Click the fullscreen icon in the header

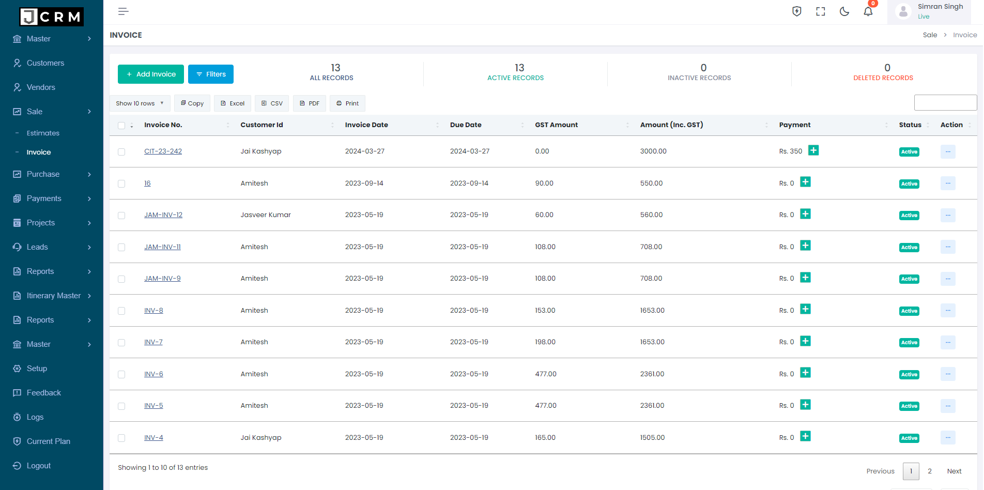point(820,11)
